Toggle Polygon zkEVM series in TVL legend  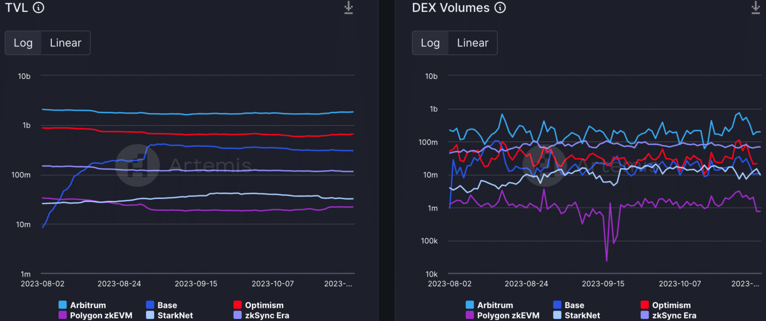(x=95, y=315)
